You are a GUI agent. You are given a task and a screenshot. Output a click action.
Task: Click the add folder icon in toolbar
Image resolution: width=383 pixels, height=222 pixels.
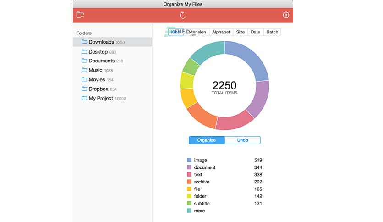click(x=80, y=15)
